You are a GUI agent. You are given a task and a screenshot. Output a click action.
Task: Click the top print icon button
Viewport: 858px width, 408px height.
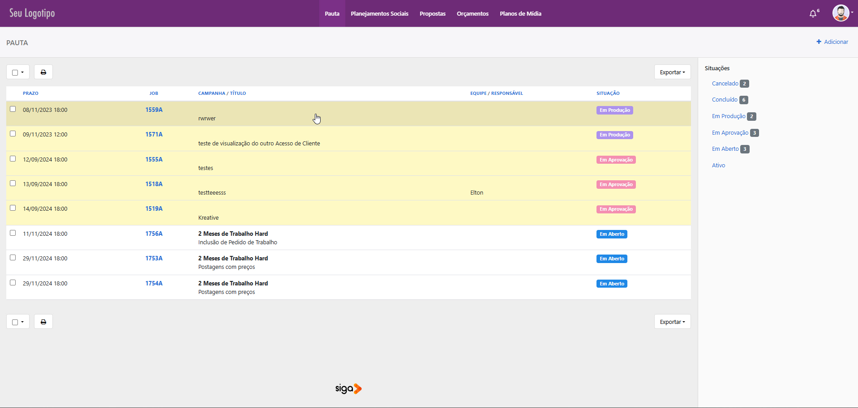[43, 72]
